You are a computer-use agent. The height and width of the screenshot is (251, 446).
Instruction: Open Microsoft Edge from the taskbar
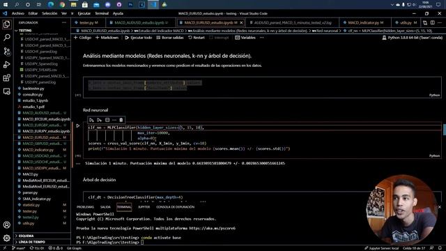[x=51, y=5]
